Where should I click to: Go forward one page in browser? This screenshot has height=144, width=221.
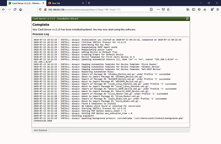pyautogui.click(x=10, y=9)
